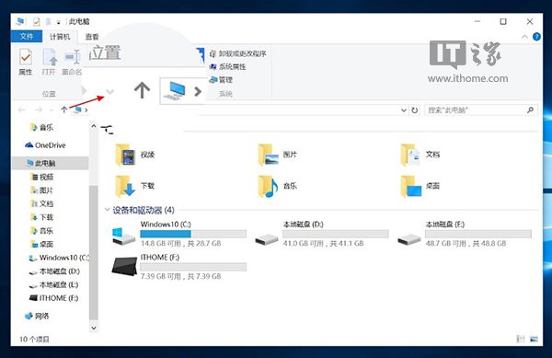Select the 音乐 folder in main pane
The height and width of the screenshot is (358, 552).
(278, 186)
